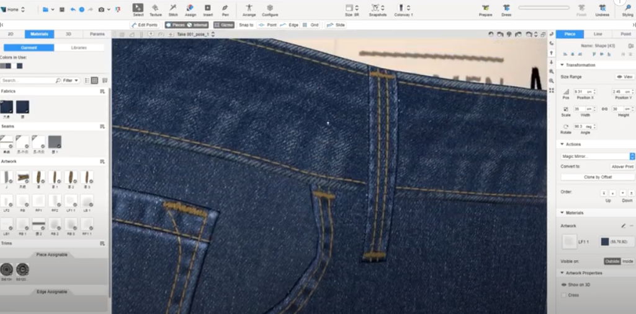Pick the Pen tool
This screenshot has height=314, width=636.
pos(225,9)
